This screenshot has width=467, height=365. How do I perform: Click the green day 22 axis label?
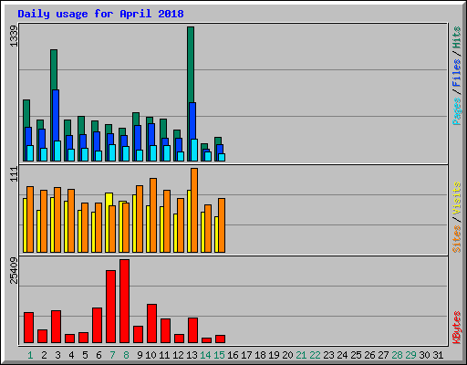[x=315, y=355]
